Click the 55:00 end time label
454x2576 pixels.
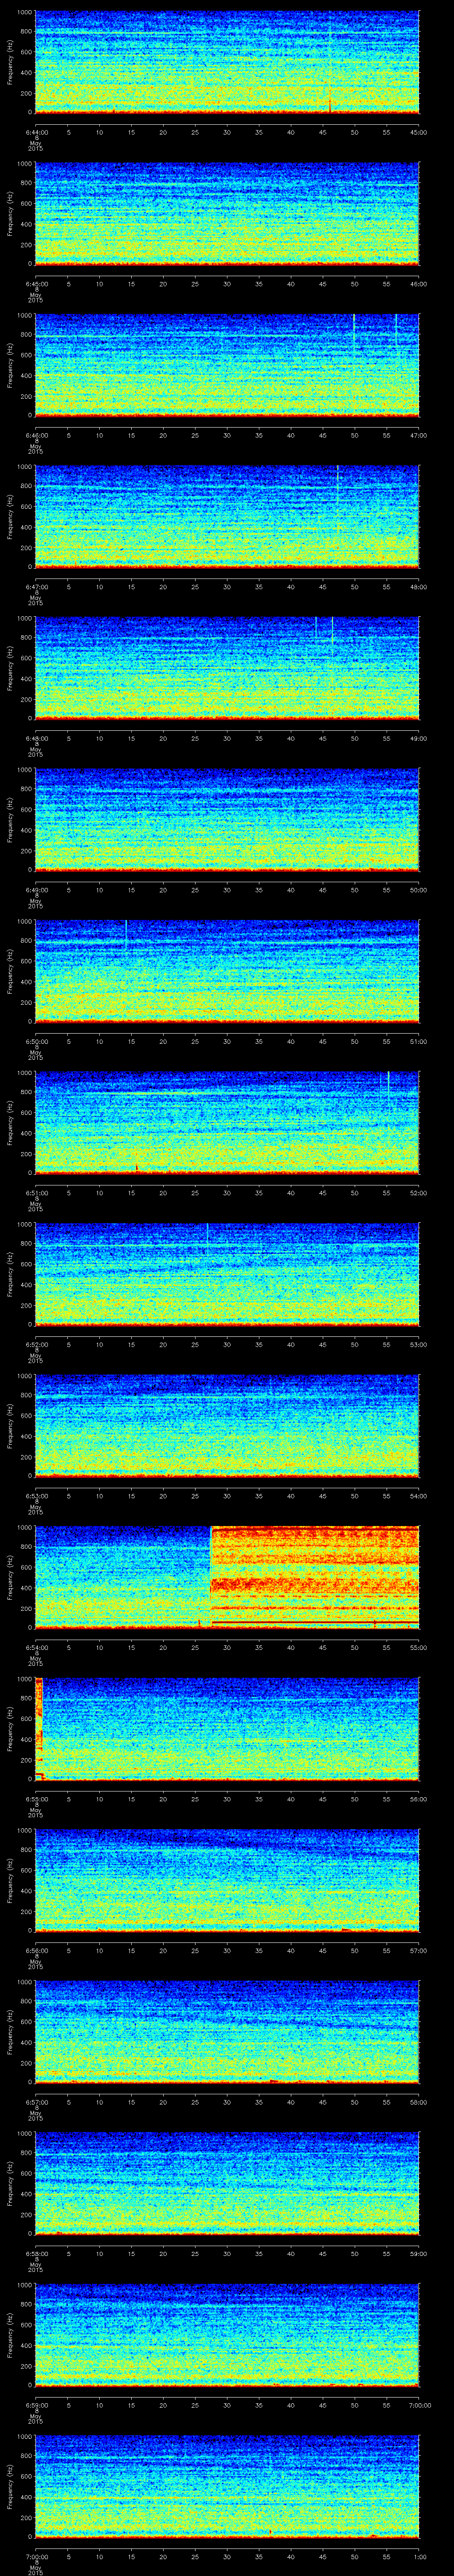[x=419, y=1647]
